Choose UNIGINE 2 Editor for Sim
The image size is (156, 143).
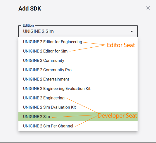tap(78, 51)
